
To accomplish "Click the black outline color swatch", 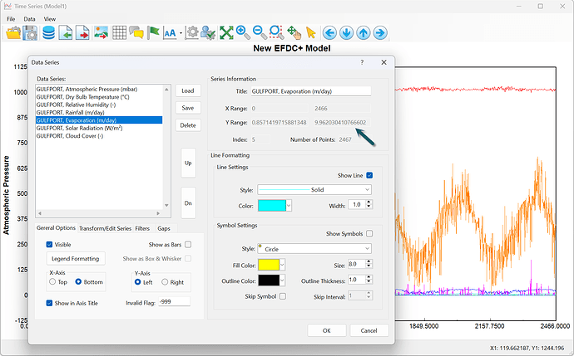I will pyautogui.click(x=269, y=280).
